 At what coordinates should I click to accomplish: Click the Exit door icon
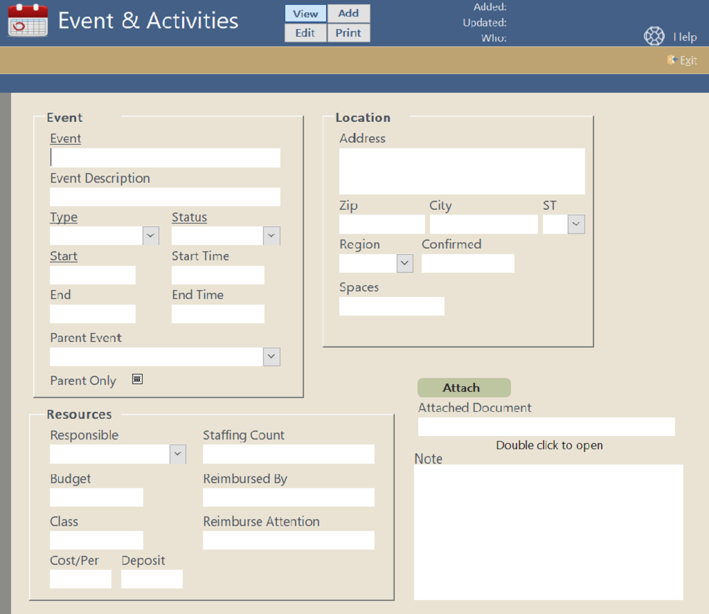click(x=671, y=60)
